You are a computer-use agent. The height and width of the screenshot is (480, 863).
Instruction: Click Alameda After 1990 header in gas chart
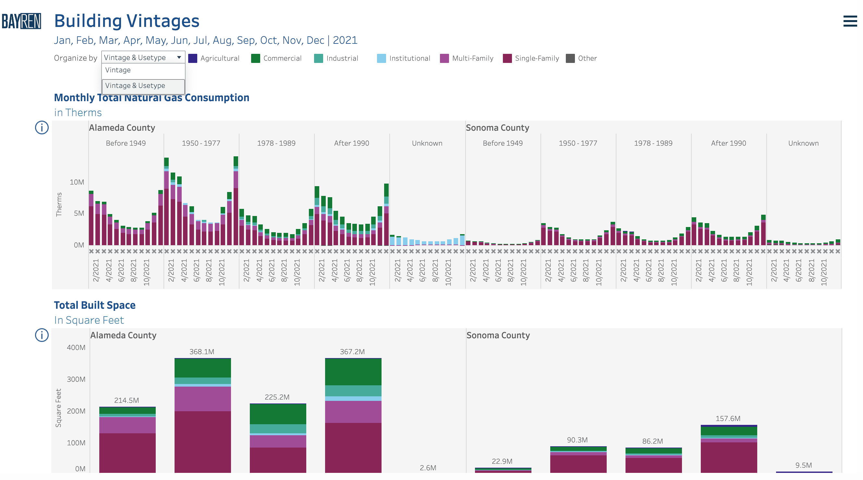click(351, 143)
